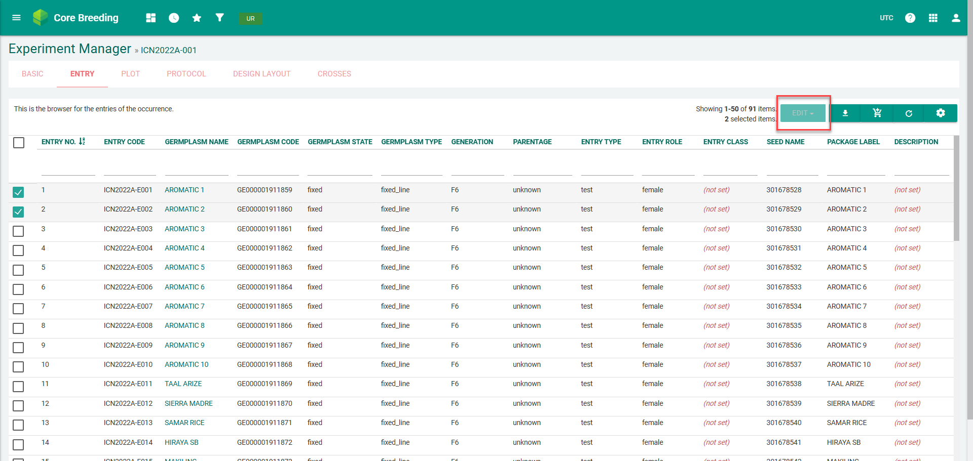Click the help question mark icon

point(910,18)
